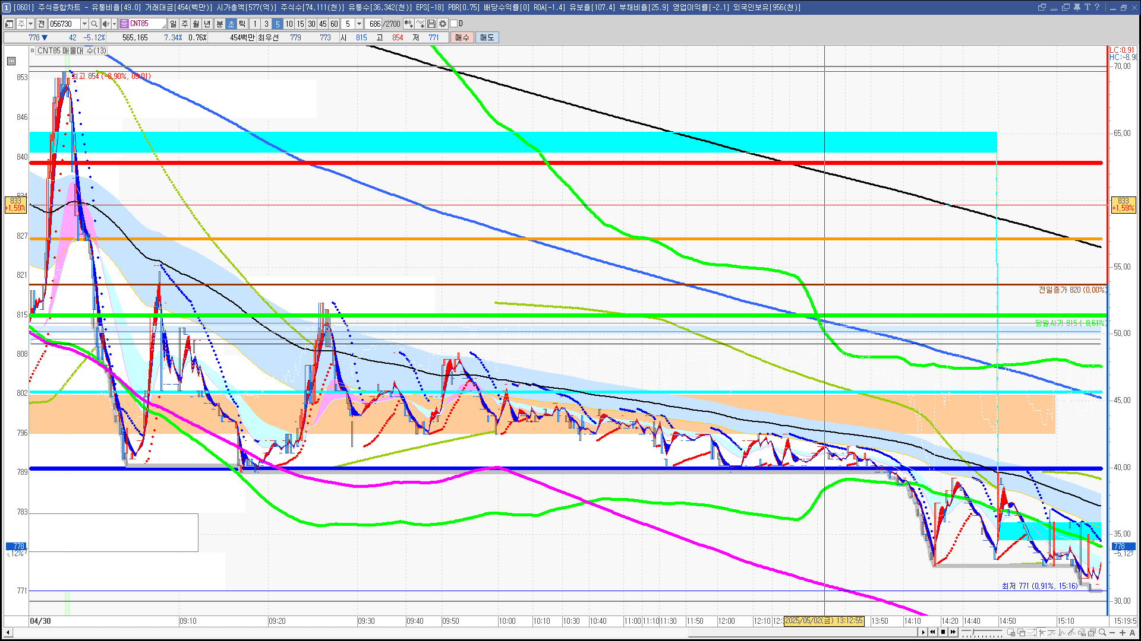Click the stock search magnifier icon
The height and width of the screenshot is (641, 1141).
94,24
